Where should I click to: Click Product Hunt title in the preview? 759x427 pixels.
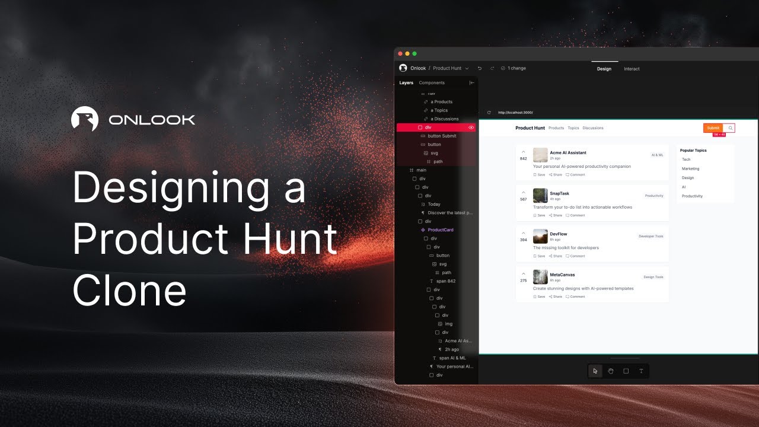(x=530, y=128)
